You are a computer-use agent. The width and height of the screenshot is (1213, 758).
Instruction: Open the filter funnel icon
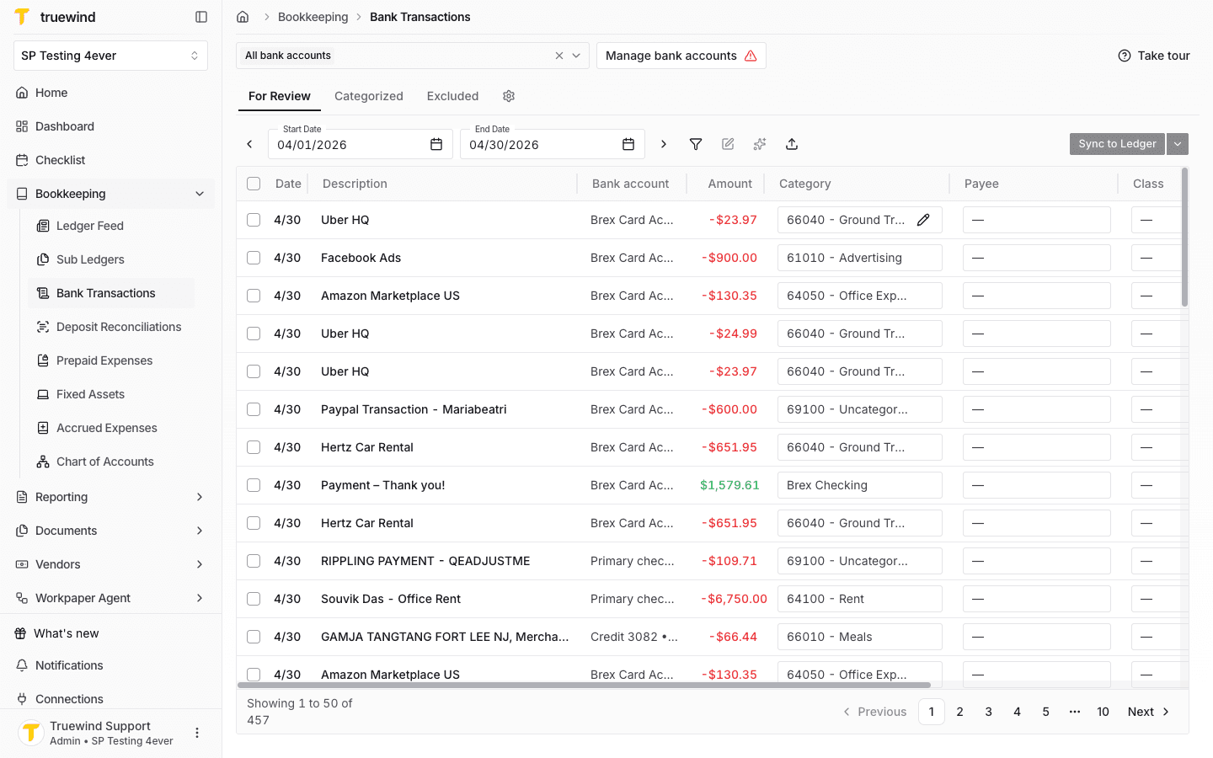pos(696,144)
